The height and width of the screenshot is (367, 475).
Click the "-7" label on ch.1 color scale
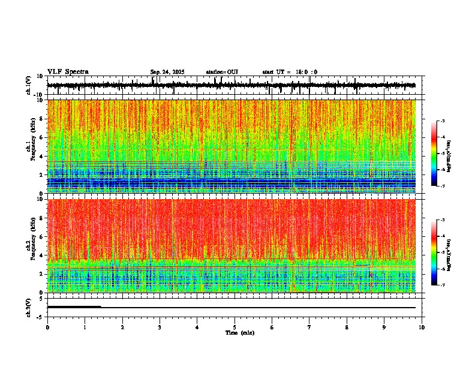tap(443, 186)
